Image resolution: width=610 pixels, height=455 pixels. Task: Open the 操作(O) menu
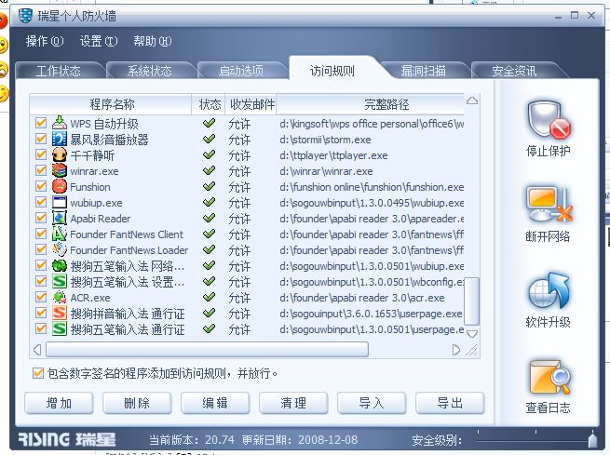point(45,41)
